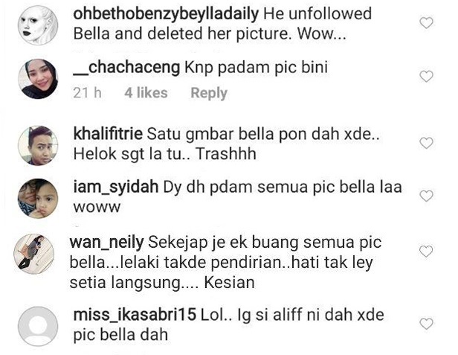Tap the heart beside iam_syidah's comment
This screenshot has width=458, height=355.
426,196
